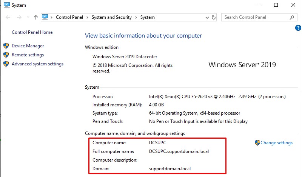Click the Computer description label
The width and height of the screenshot is (302, 177).
[x=115, y=160]
